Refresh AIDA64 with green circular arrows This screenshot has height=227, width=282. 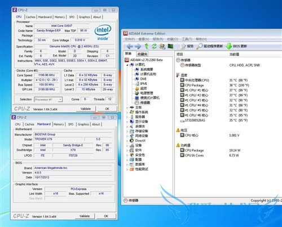pyautogui.click(x=155, y=46)
